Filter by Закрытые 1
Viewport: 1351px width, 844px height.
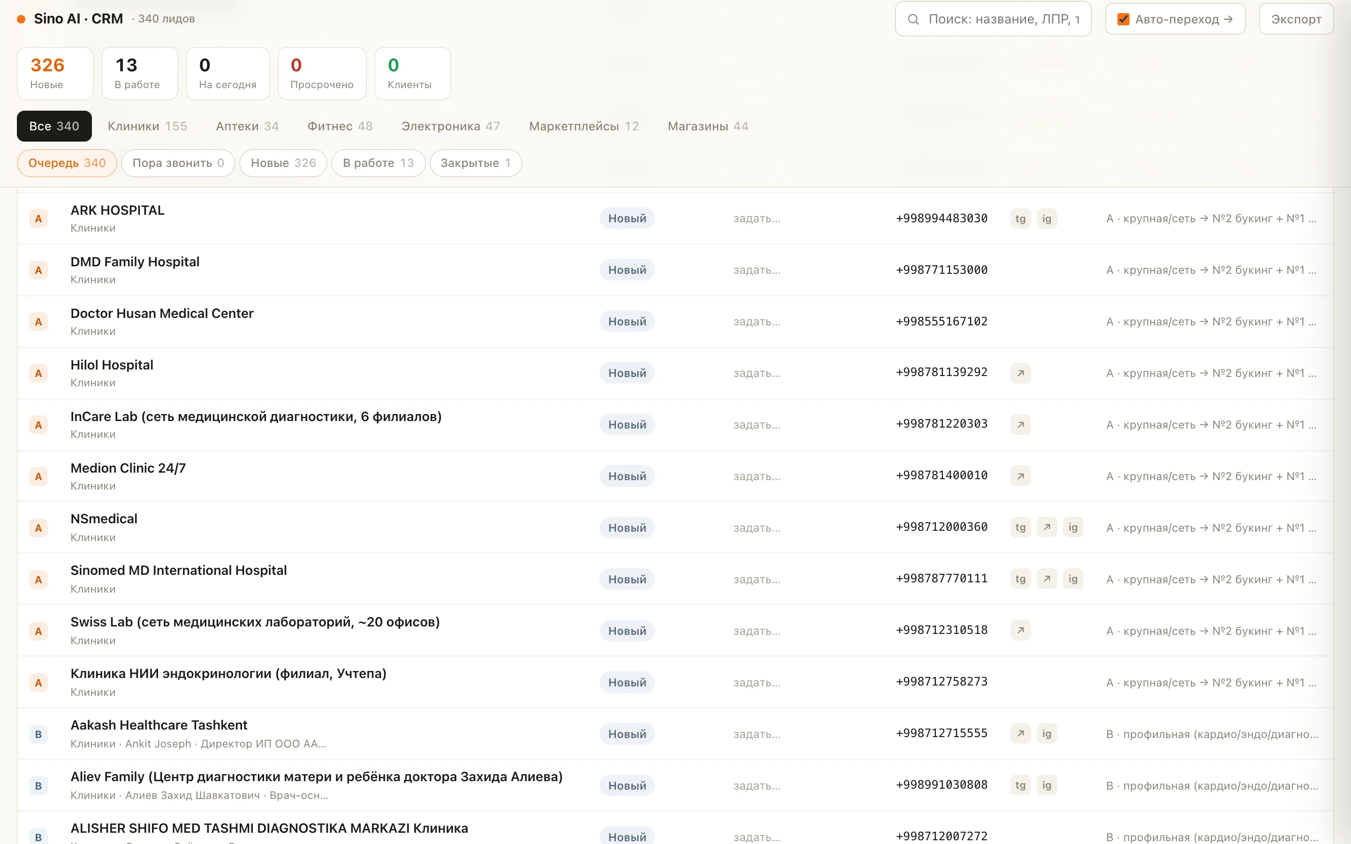point(476,163)
